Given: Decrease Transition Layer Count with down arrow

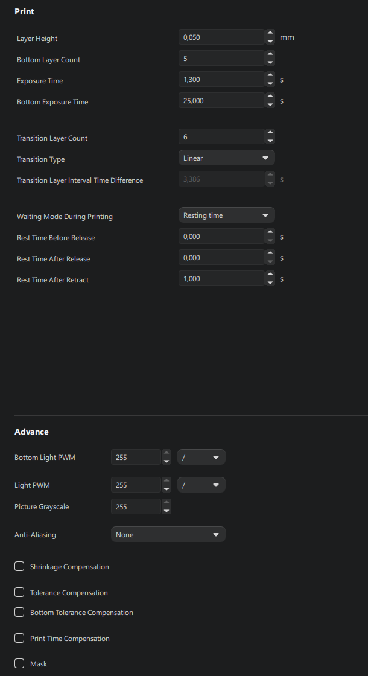Looking at the screenshot, I should point(270,141).
